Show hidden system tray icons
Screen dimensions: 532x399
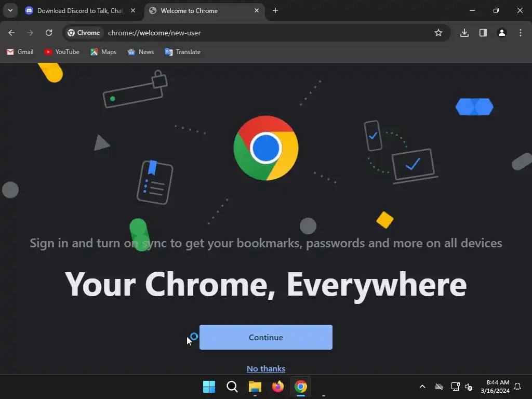(x=422, y=387)
